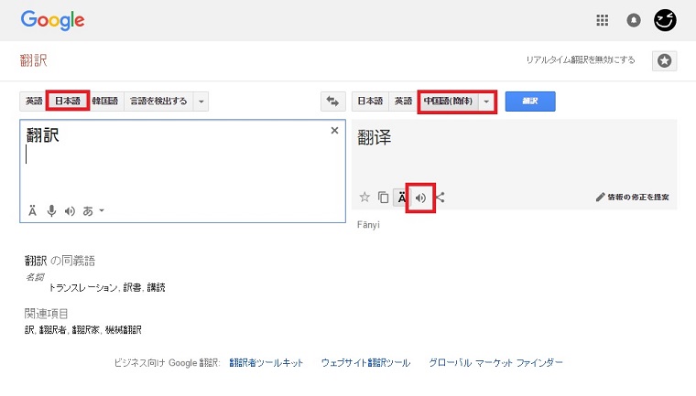This screenshot has height=396, width=696.
Task: Copy the translated text
Action: pyautogui.click(x=383, y=197)
